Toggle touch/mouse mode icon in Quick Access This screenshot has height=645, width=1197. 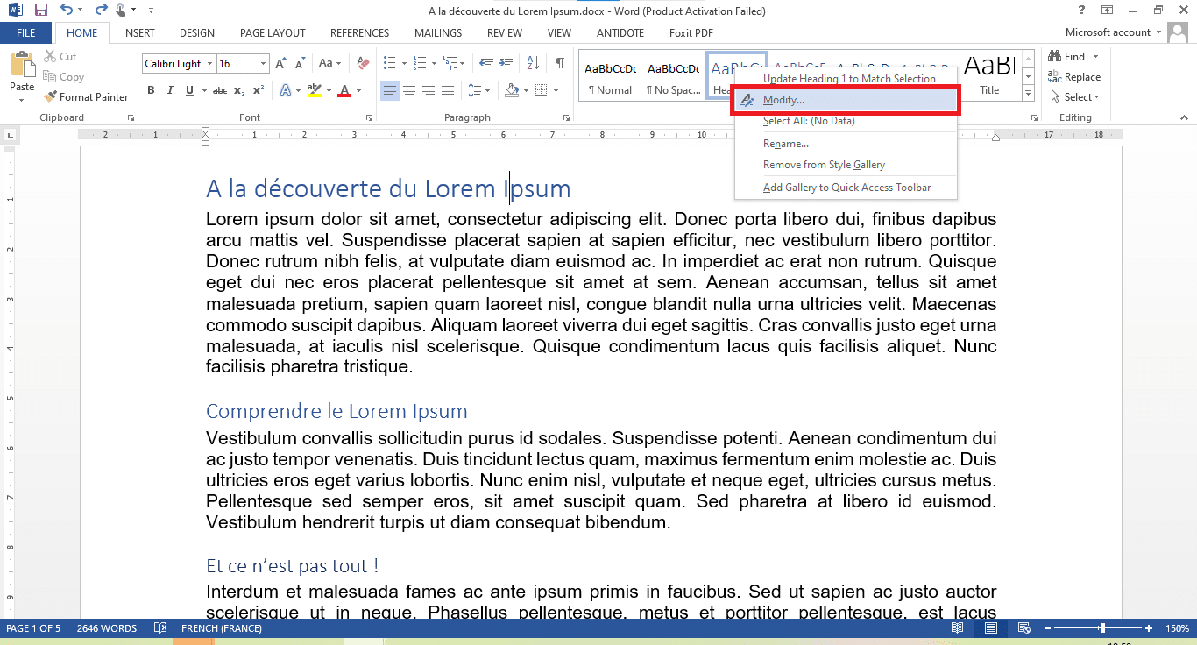121,11
